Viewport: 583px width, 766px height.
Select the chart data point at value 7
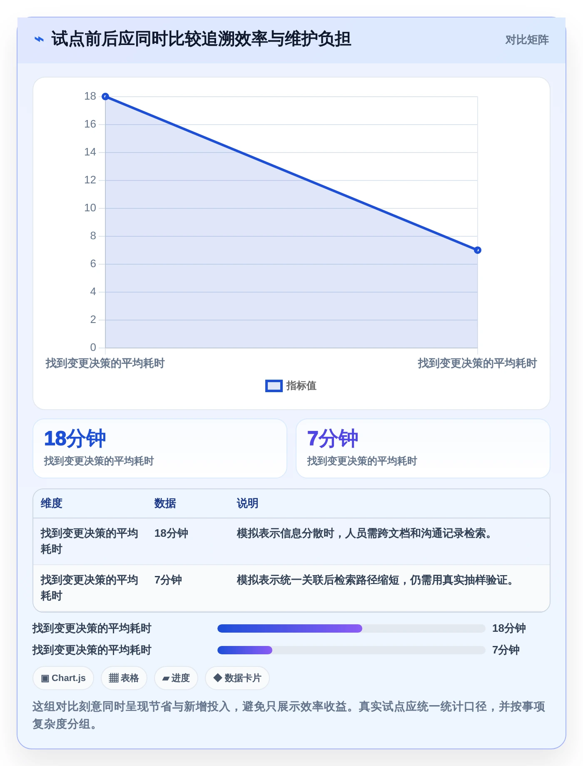(478, 250)
